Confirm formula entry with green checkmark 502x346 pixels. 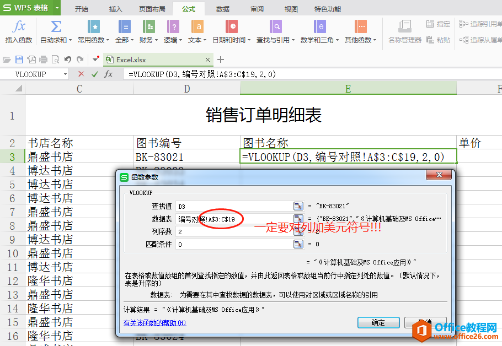click(x=94, y=74)
